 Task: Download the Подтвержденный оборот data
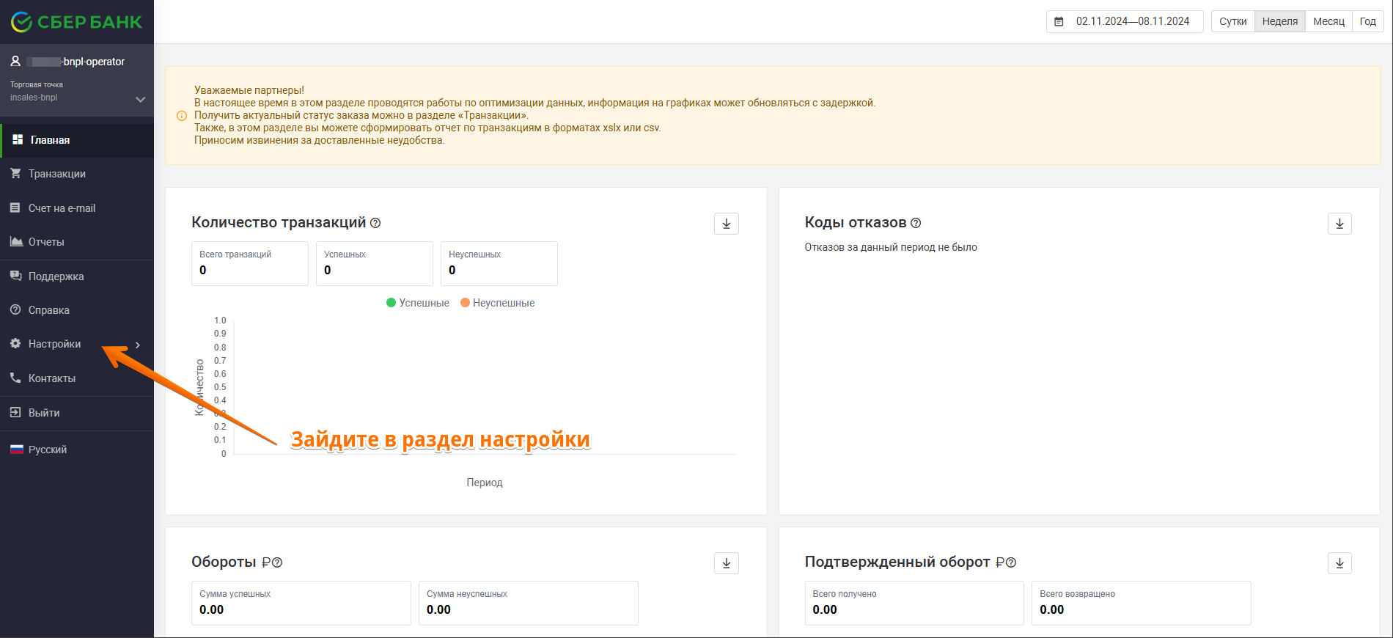click(1339, 563)
